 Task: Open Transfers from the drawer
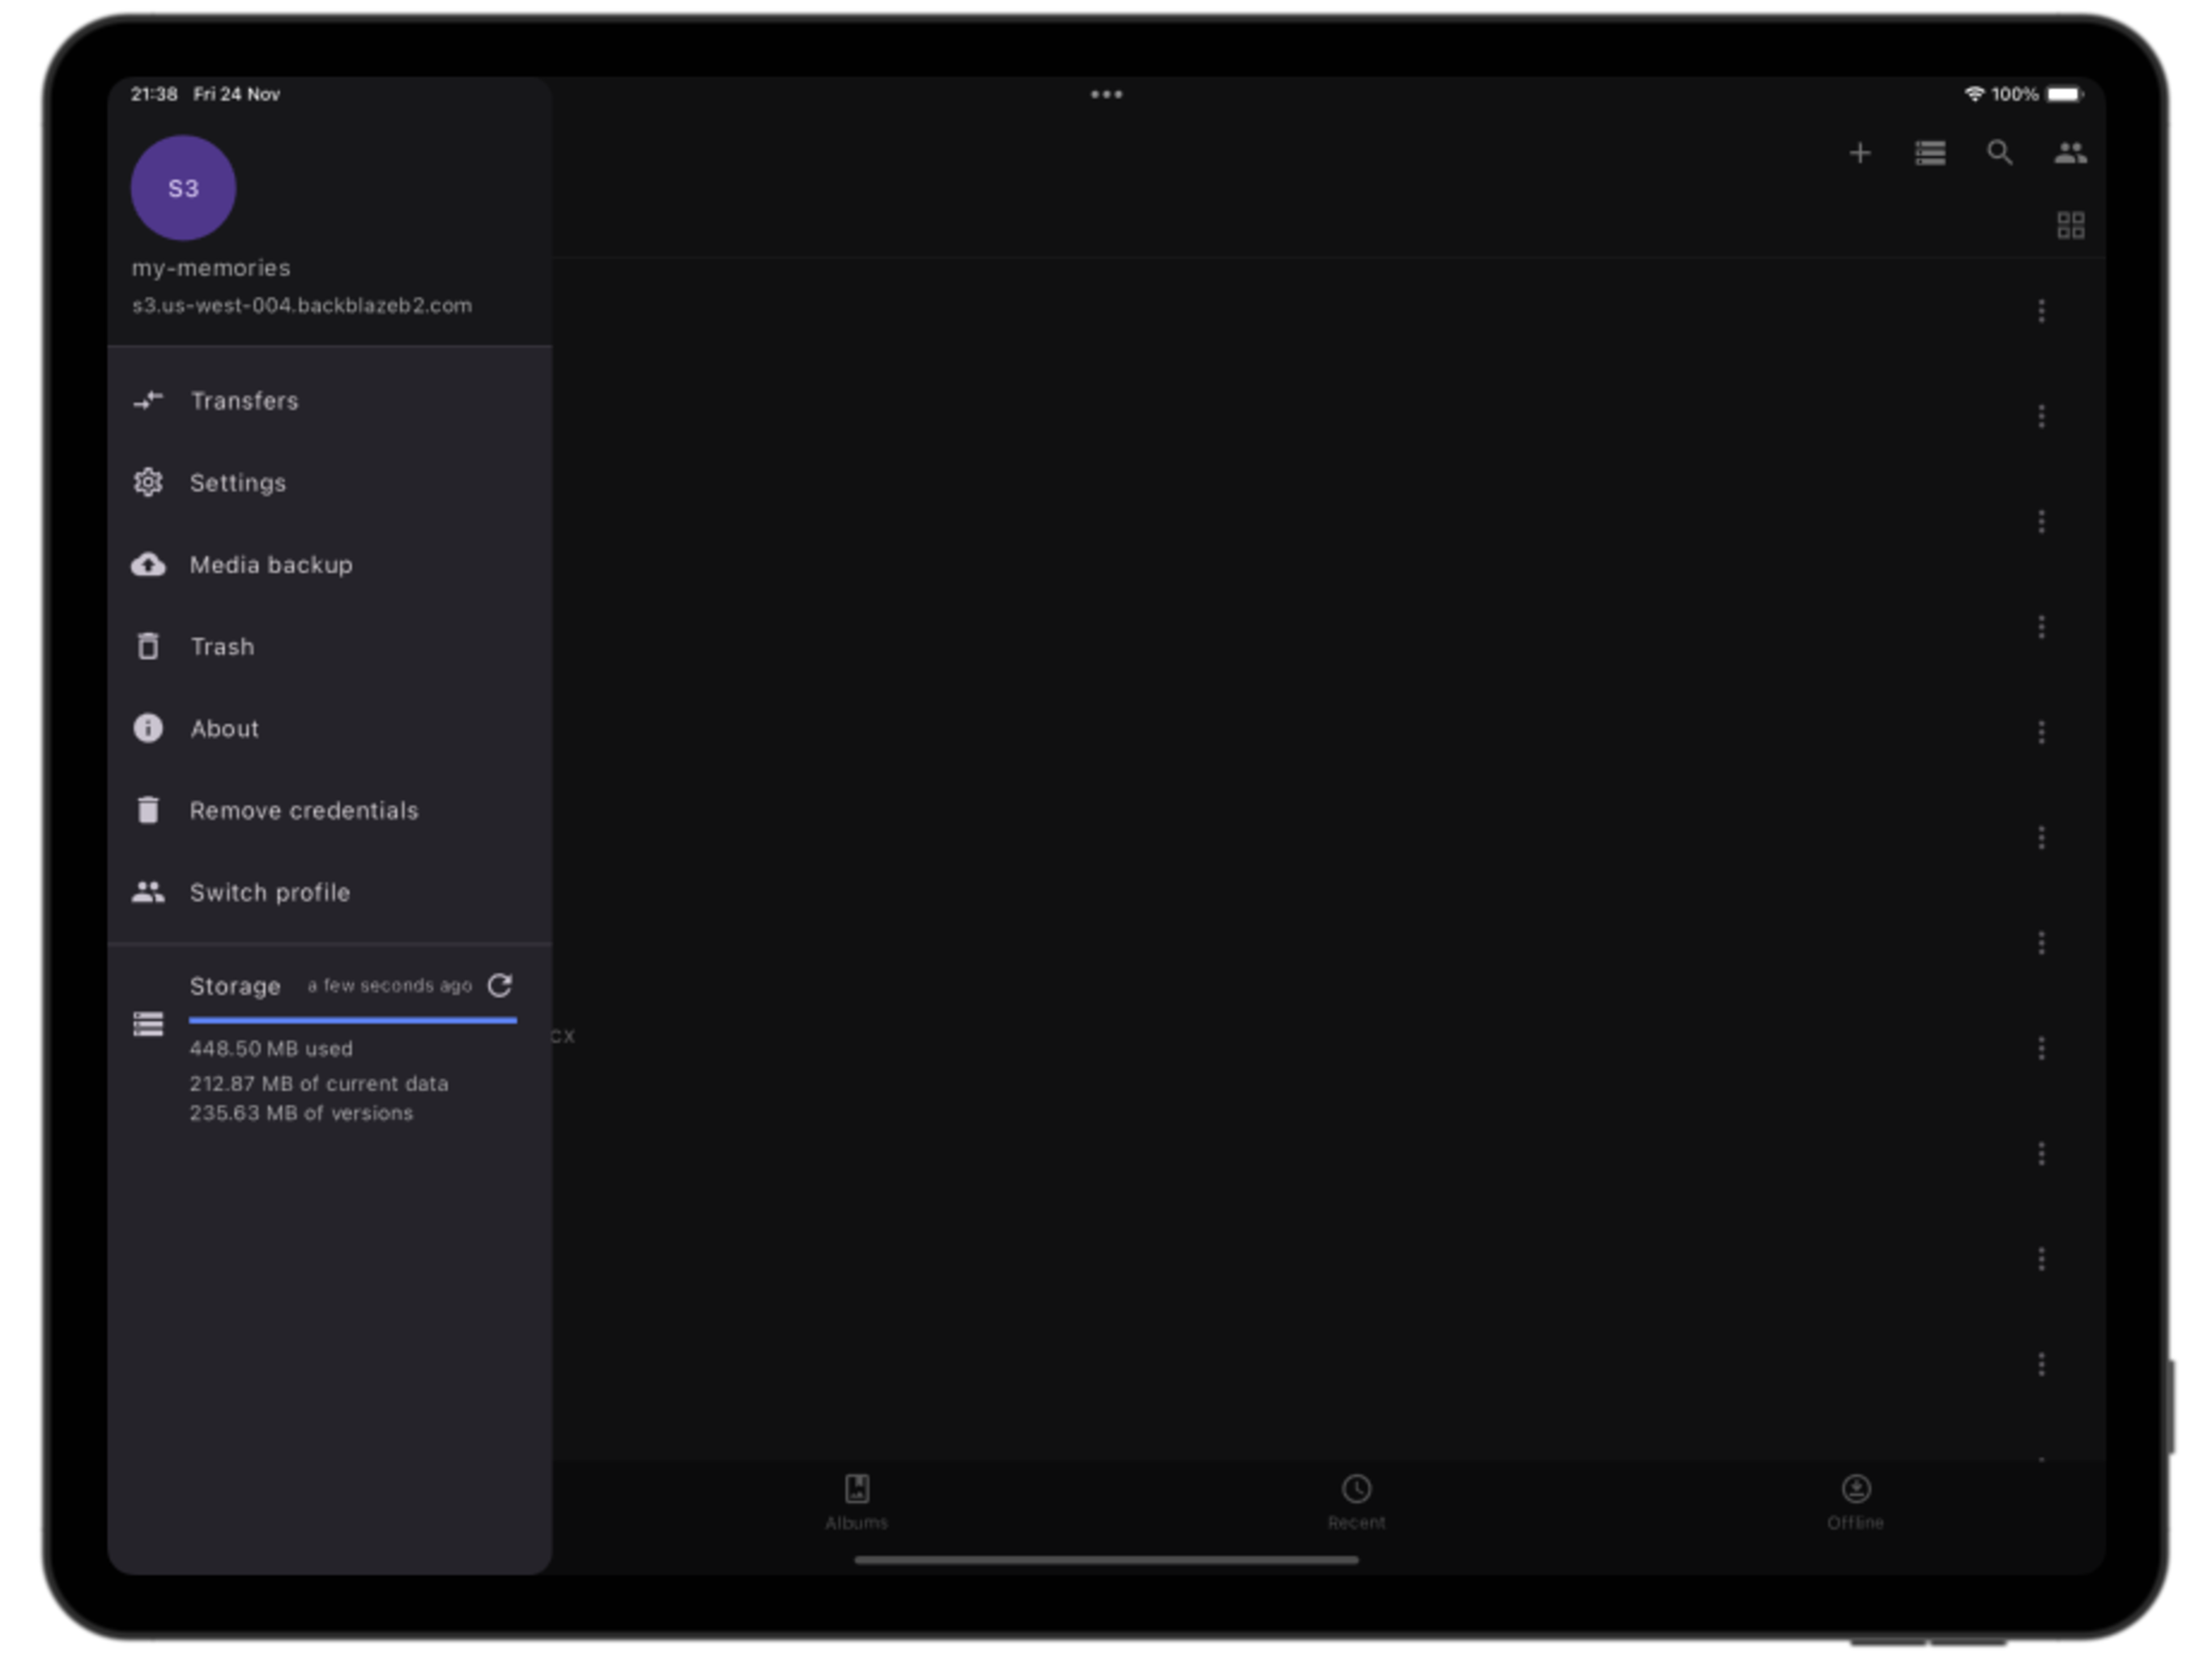[x=330, y=401]
